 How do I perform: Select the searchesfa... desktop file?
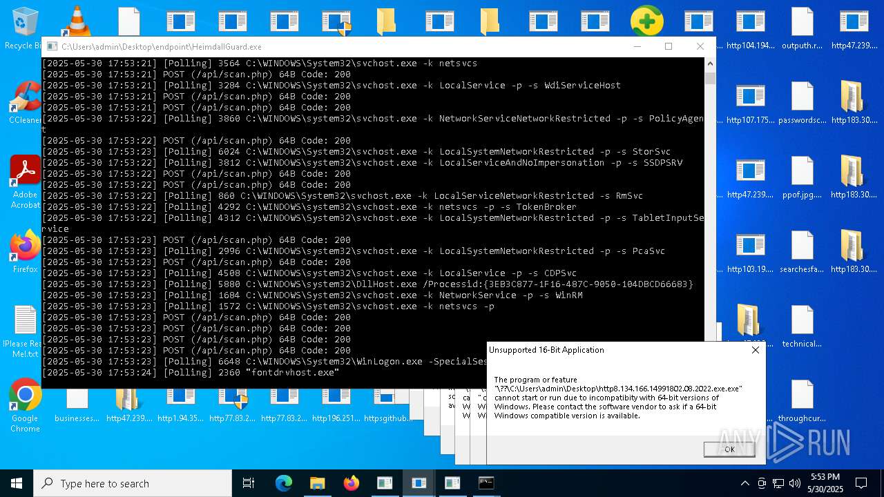point(802,252)
